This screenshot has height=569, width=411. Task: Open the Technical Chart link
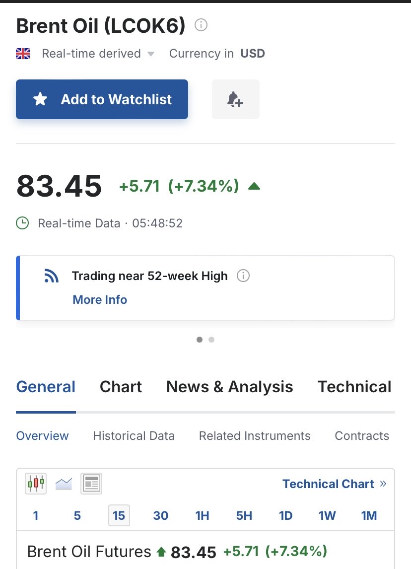pyautogui.click(x=335, y=484)
